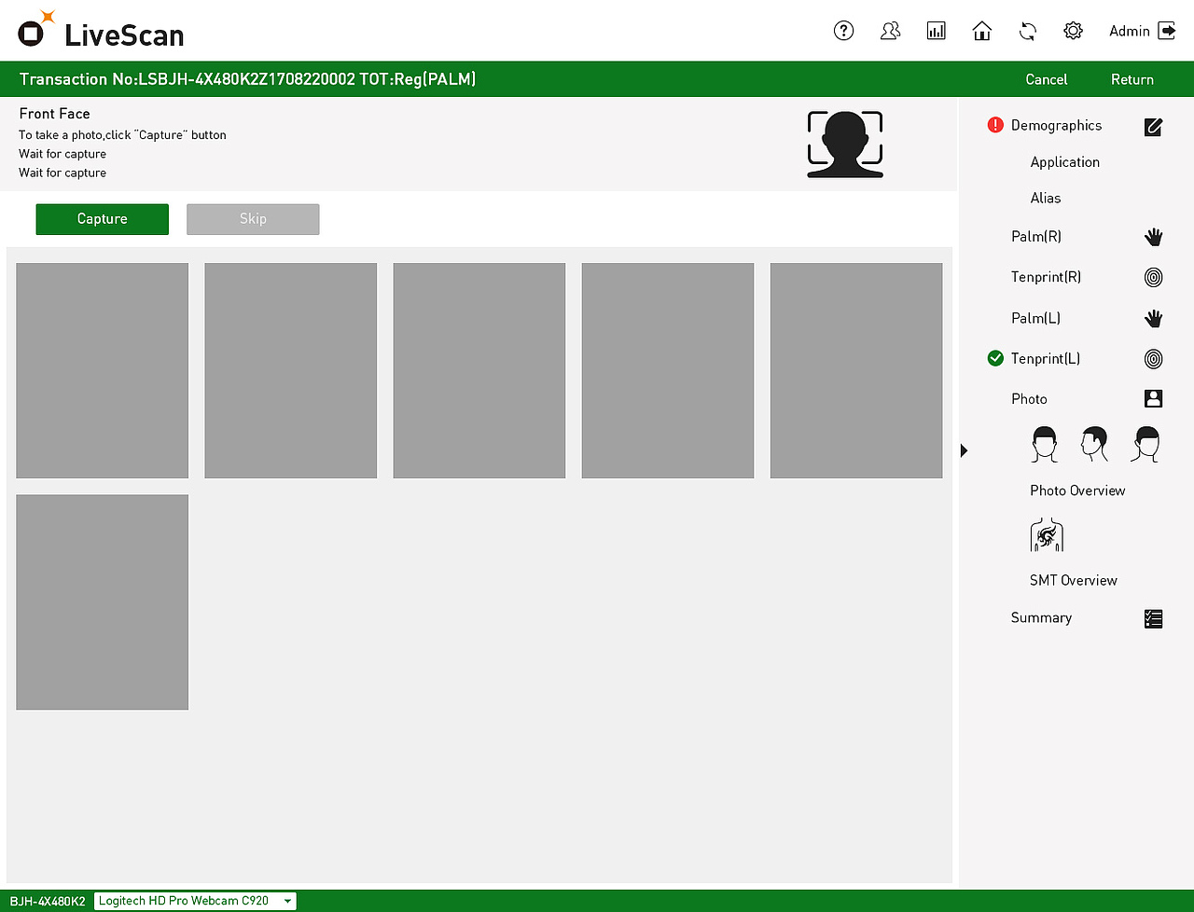Click the Summary checklist icon
1194x912 pixels.
click(1153, 618)
